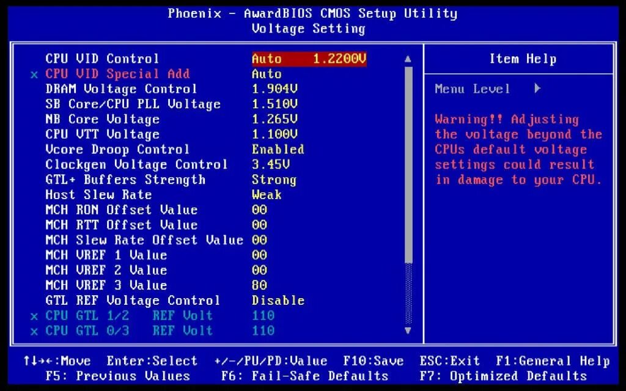
Task: Click the Phoenix AwardBIOS CMOS Setup Utility title
Action: pyautogui.click(x=312, y=13)
